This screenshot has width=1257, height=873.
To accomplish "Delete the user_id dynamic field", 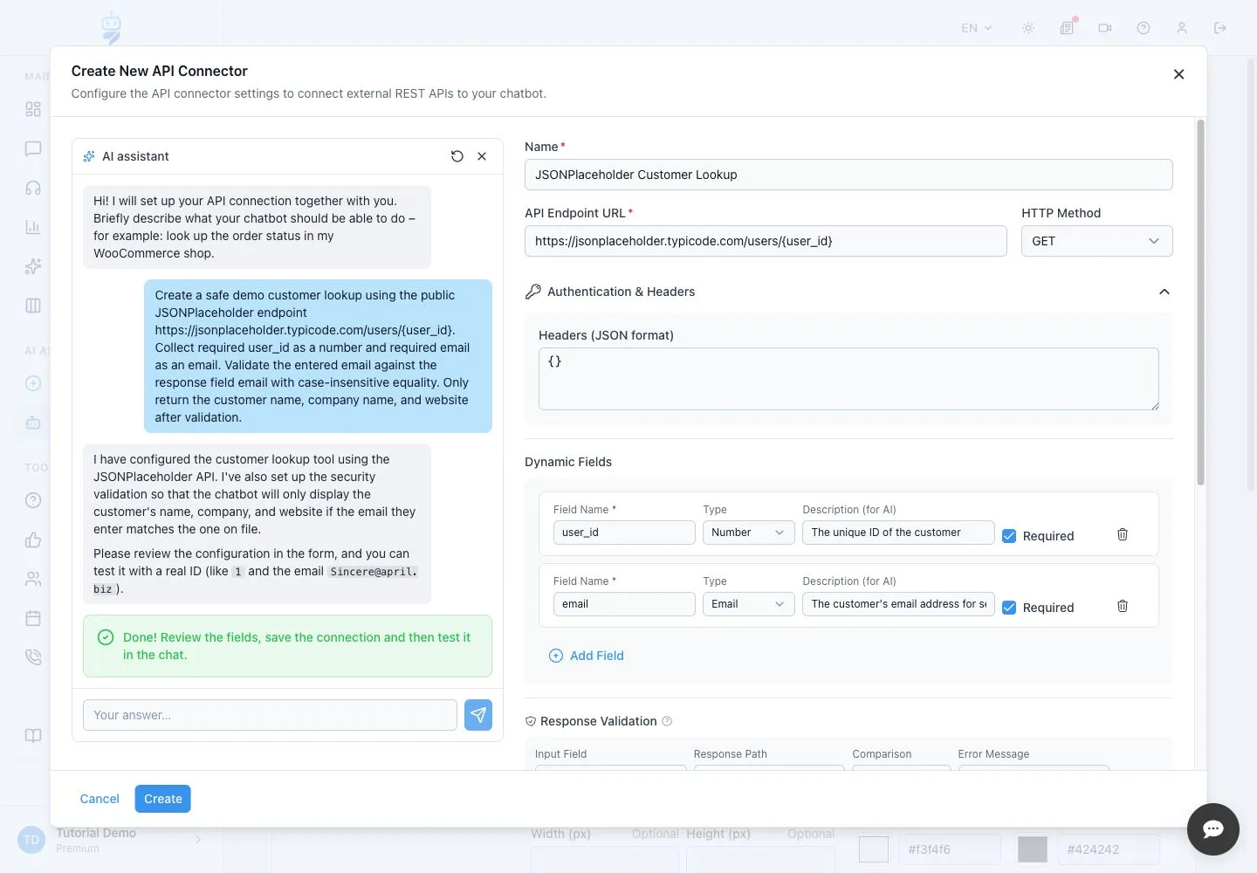I will coord(1123,534).
